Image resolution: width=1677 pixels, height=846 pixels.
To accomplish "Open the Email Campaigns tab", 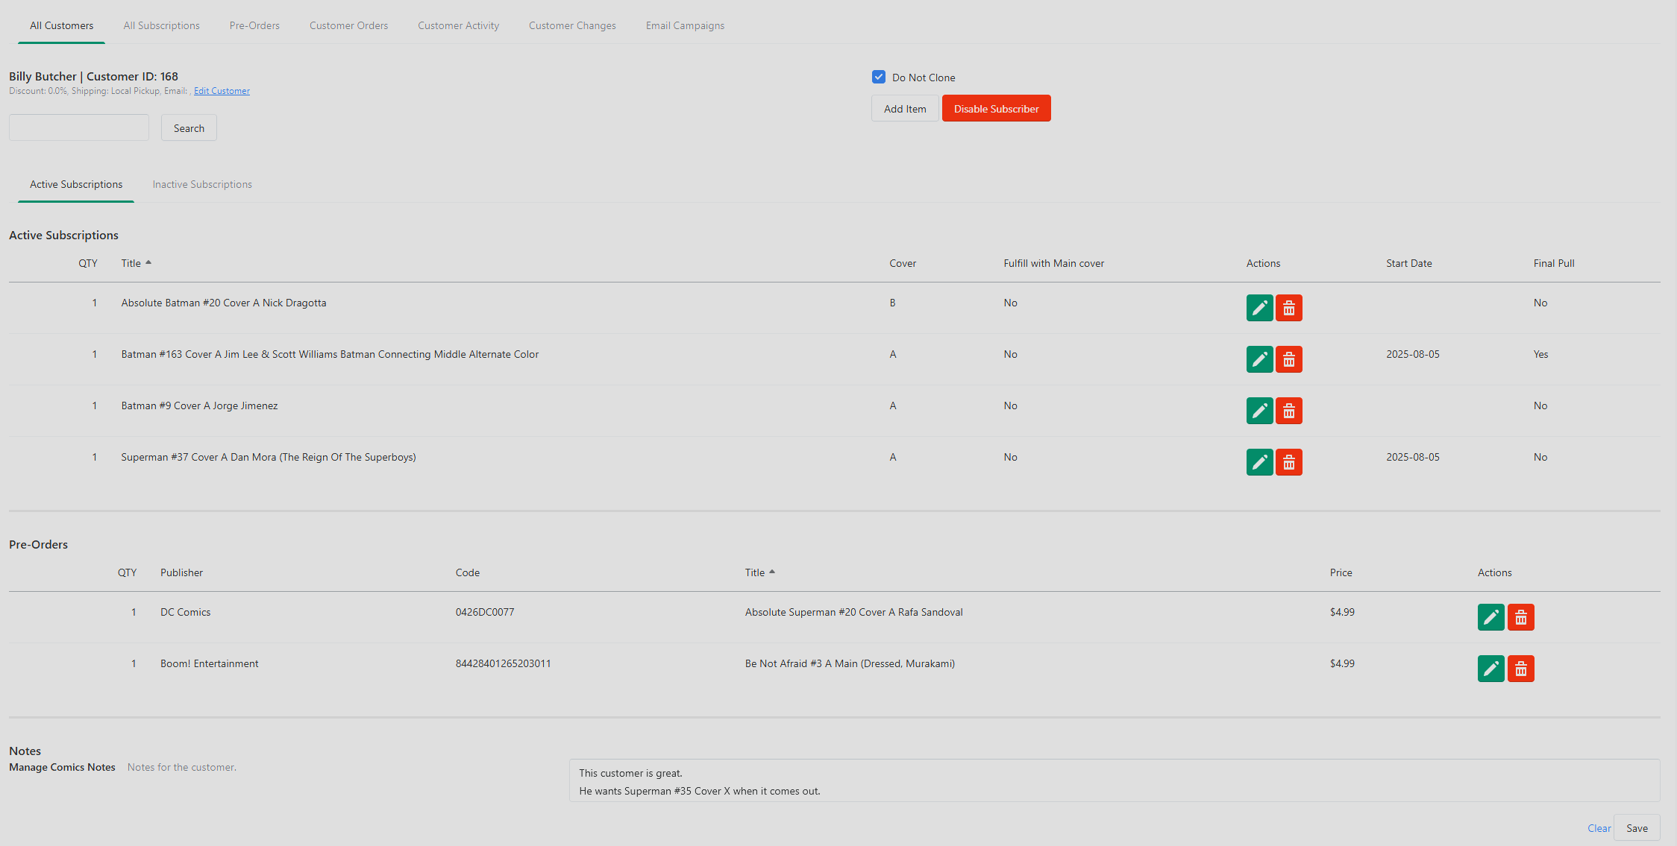I will coord(685,25).
